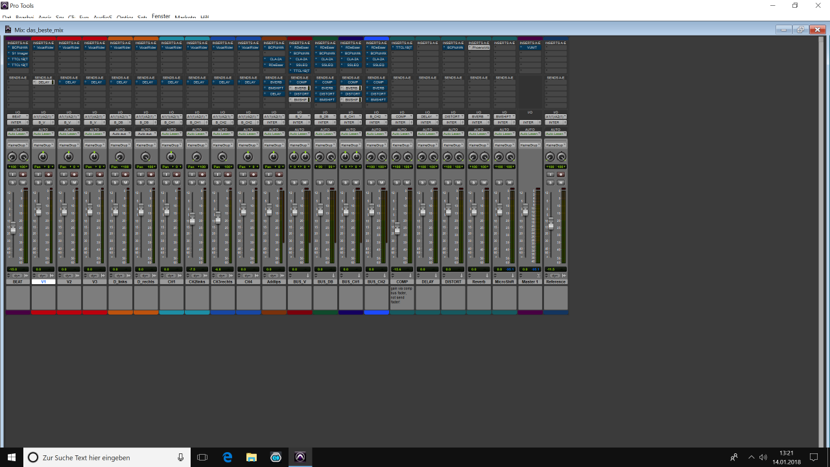Open the DISTORT send on BUS_V track
Screen dimensions: 830x467
point(300,94)
